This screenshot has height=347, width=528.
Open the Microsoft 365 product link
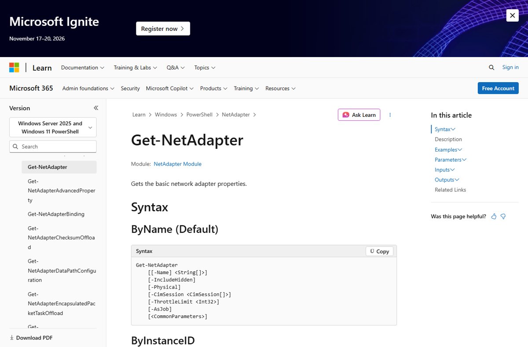[x=31, y=88]
